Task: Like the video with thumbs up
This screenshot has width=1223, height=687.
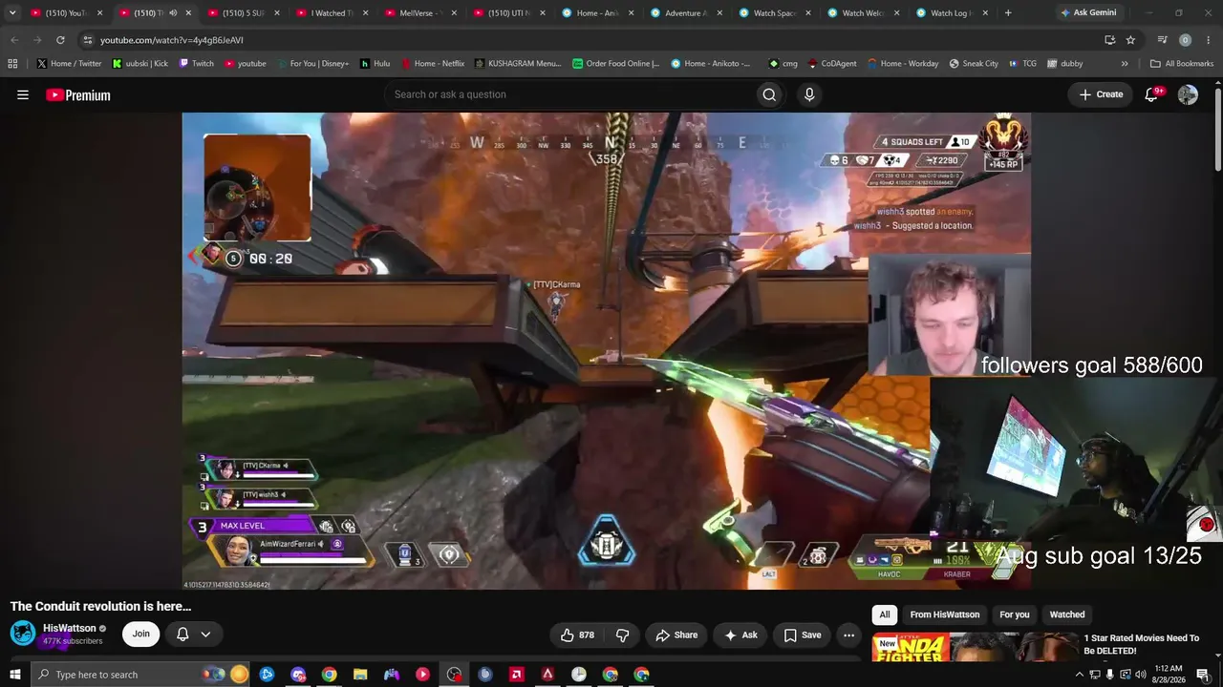Action: (576, 635)
